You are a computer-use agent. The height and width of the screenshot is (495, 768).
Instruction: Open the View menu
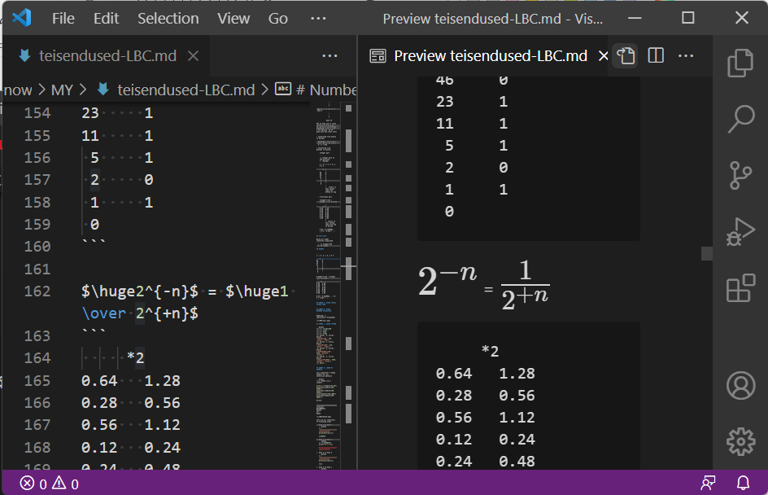[x=233, y=18]
